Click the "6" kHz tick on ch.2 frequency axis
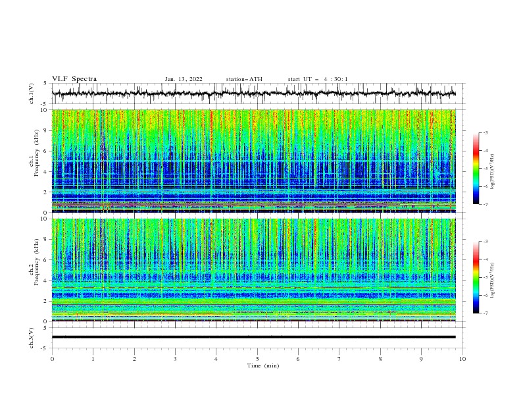The height and width of the screenshot is (403, 521). [x=46, y=260]
